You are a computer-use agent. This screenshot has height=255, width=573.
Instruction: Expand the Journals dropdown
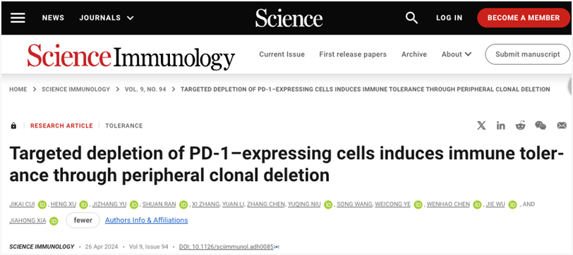[x=107, y=18]
